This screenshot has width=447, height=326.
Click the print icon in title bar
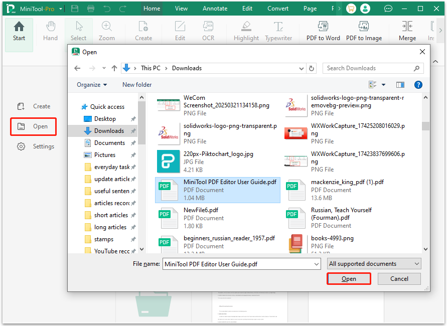(x=91, y=9)
